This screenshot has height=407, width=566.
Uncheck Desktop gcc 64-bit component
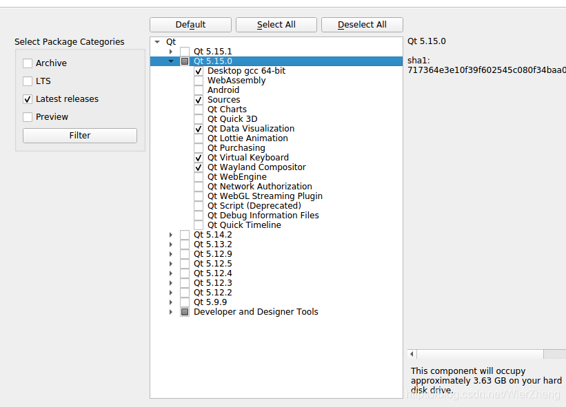click(x=198, y=70)
